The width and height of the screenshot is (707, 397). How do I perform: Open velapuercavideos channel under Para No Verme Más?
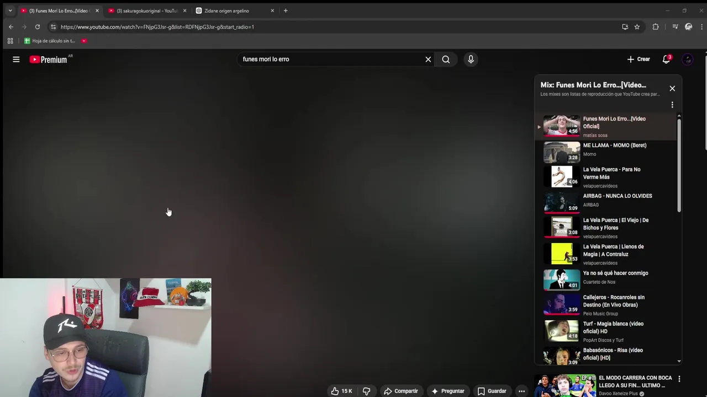[x=600, y=186]
